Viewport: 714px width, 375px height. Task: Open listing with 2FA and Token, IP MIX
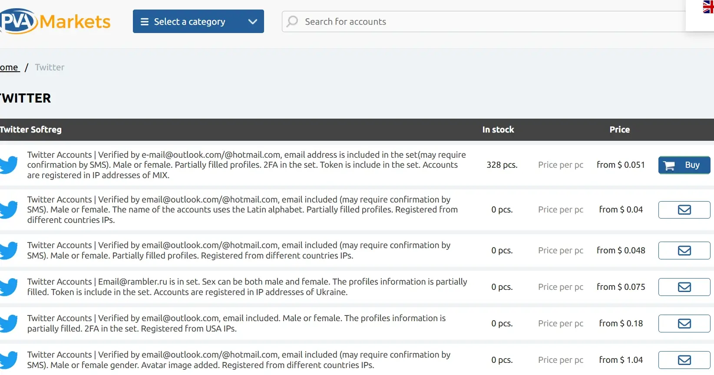246,165
